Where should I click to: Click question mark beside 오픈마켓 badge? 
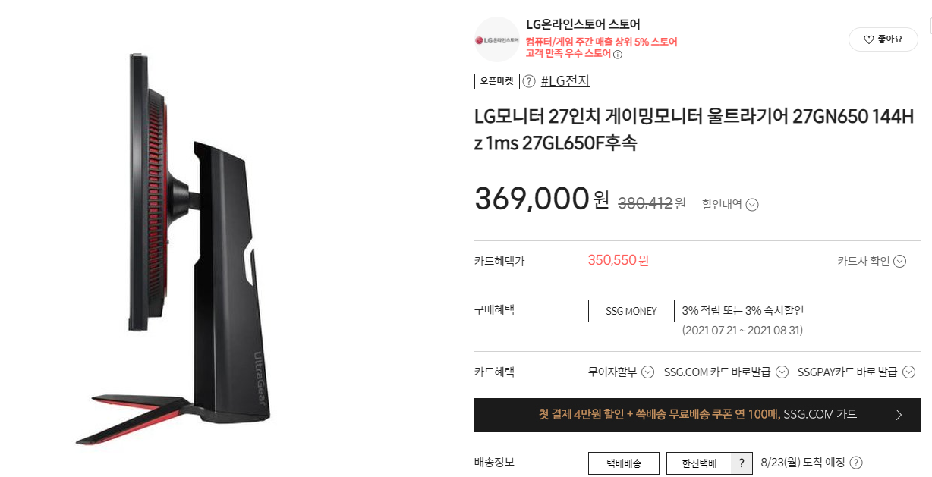[x=529, y=81]
